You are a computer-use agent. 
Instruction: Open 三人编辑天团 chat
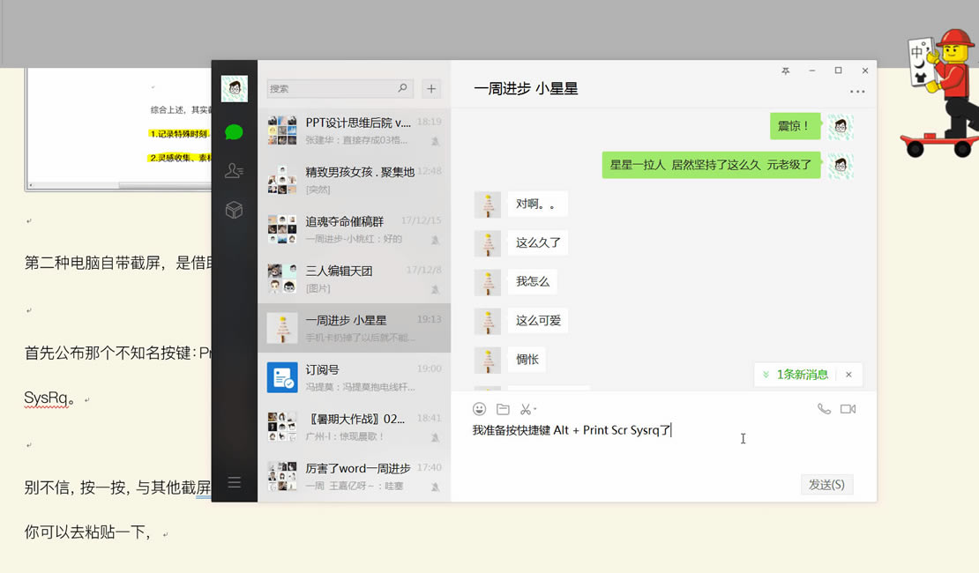354,279
